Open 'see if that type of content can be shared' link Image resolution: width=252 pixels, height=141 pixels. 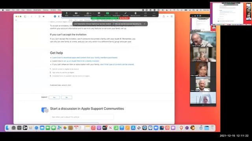click(x=117, y=64)
